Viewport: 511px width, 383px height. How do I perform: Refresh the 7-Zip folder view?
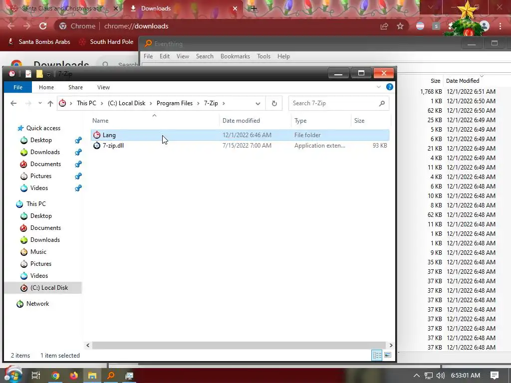pyautogui.click(x=274, y=103)
